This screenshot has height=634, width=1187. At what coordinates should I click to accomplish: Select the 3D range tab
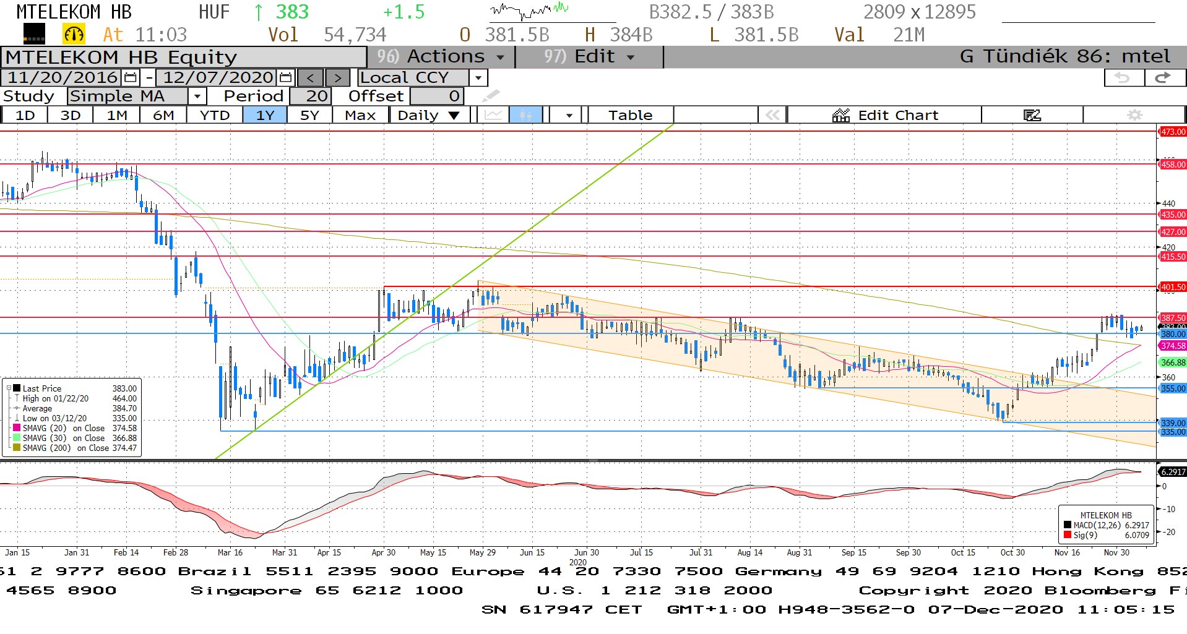click(71, 115)
